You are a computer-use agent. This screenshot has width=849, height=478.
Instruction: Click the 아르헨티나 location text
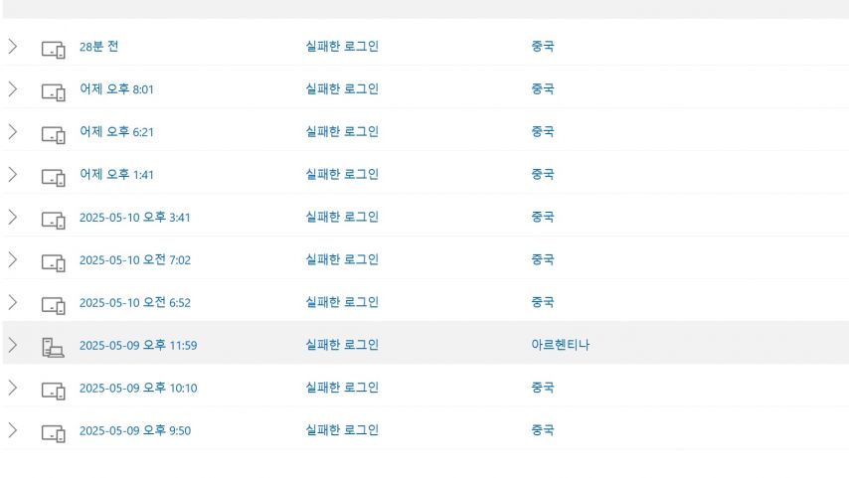[x=560, y=345]
